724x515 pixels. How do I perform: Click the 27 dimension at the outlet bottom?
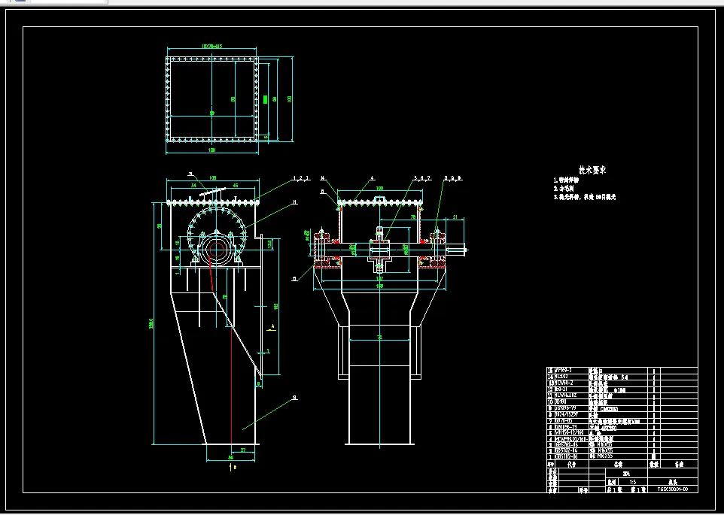click(x=243, y=450)
